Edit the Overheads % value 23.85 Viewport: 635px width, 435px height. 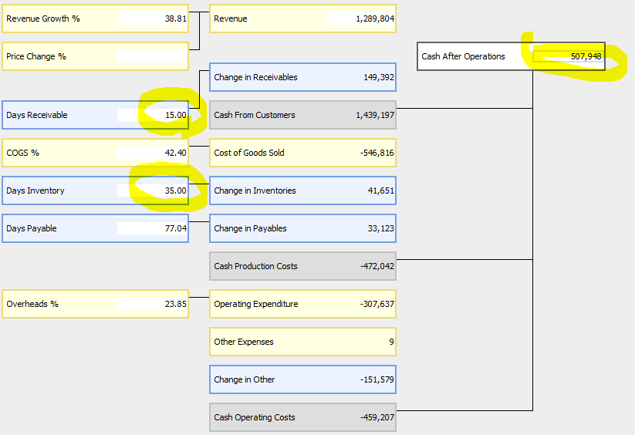point(152,304)
